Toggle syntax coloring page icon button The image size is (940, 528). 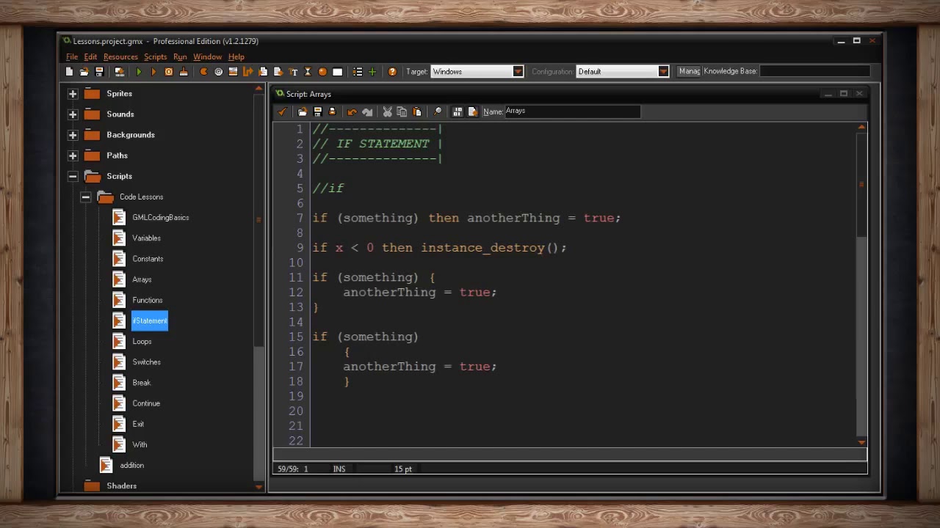pos(472,111)
